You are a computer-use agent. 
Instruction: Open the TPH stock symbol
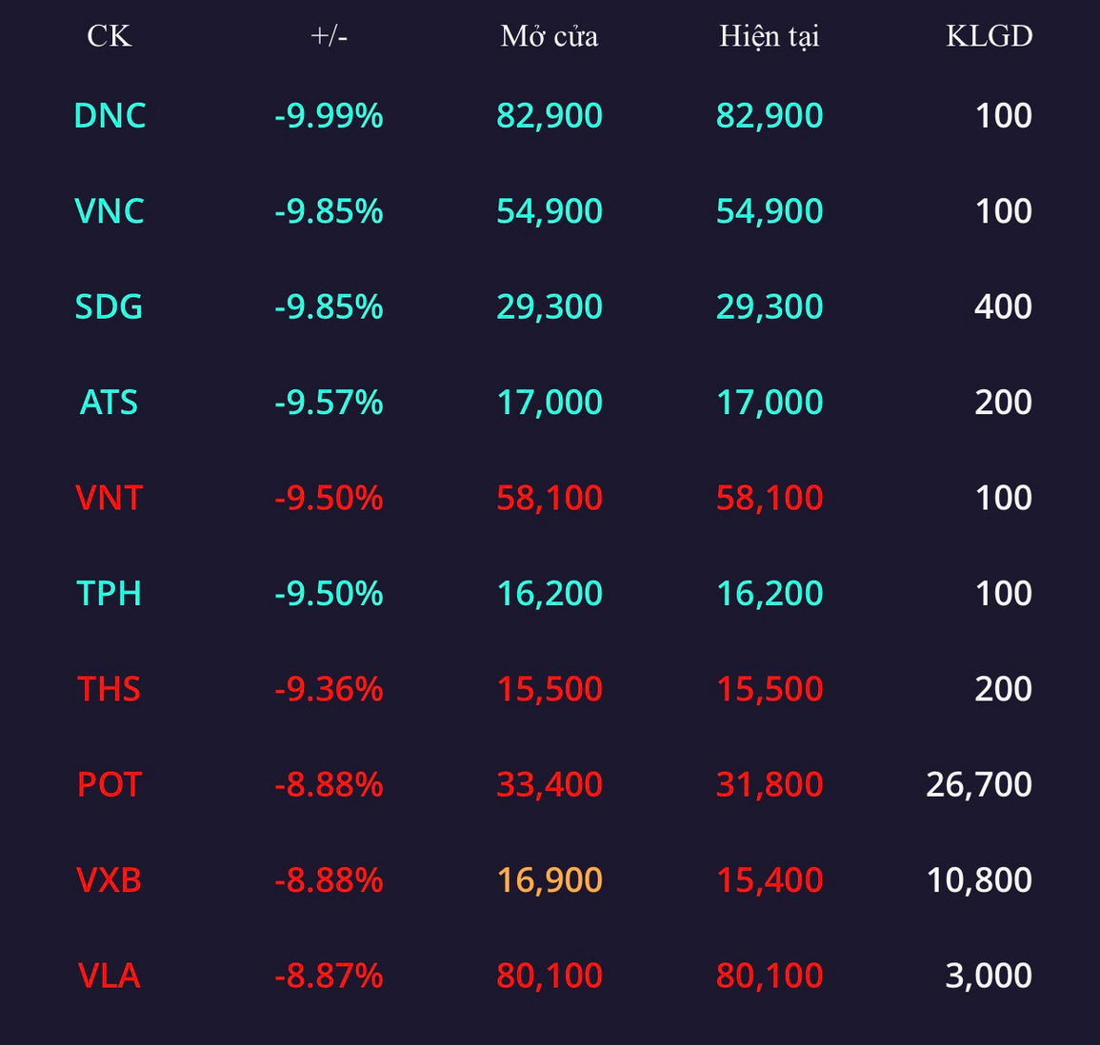click(109, 594)
